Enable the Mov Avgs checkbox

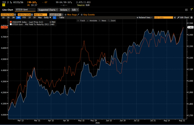tap(66, 15)
